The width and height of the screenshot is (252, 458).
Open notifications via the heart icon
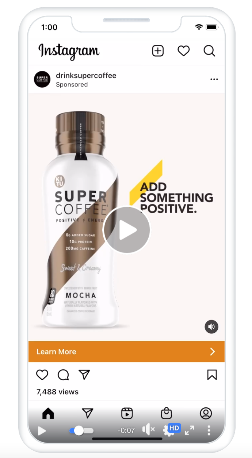tap(184, 51)
